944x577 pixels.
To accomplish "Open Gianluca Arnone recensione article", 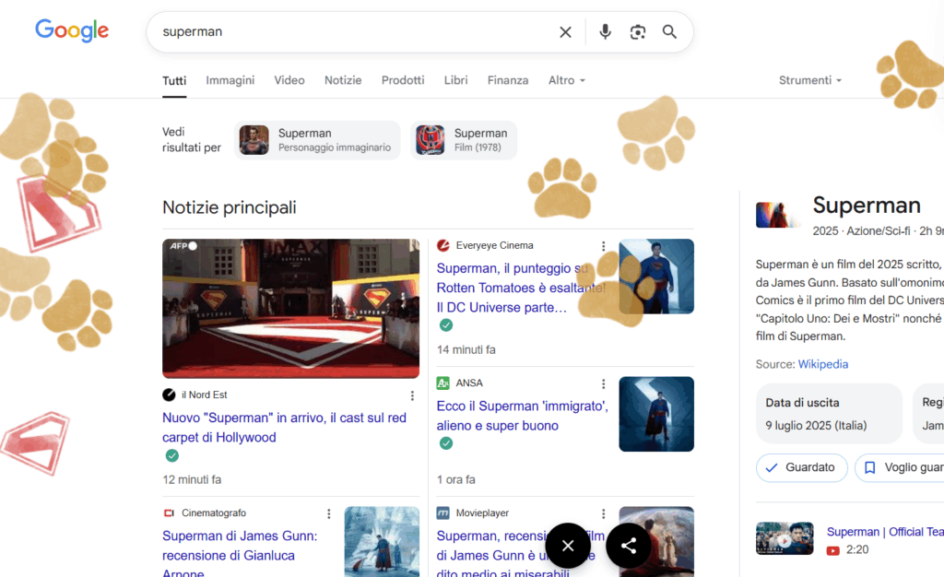I will coord(240,554).
